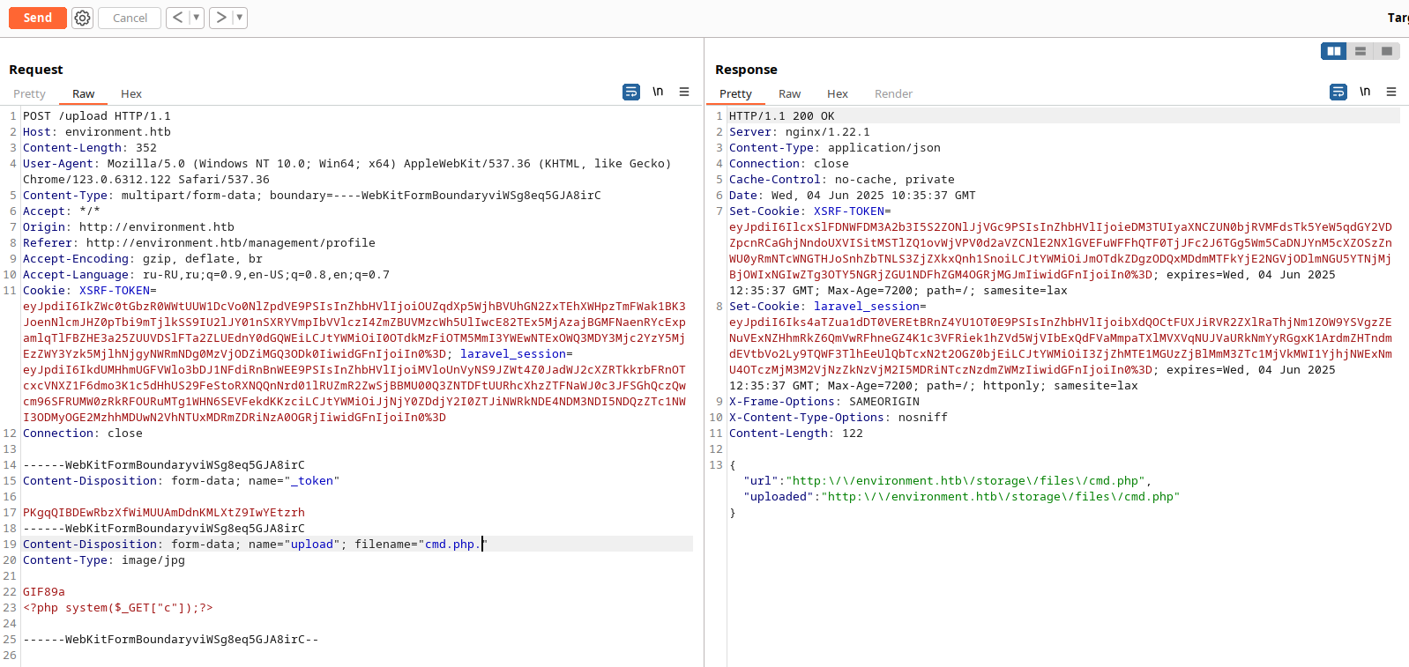This screenshot has height=667, width=1409.
Task: Click the GIF89a magic bytes line
Action: tap(44, 592)
